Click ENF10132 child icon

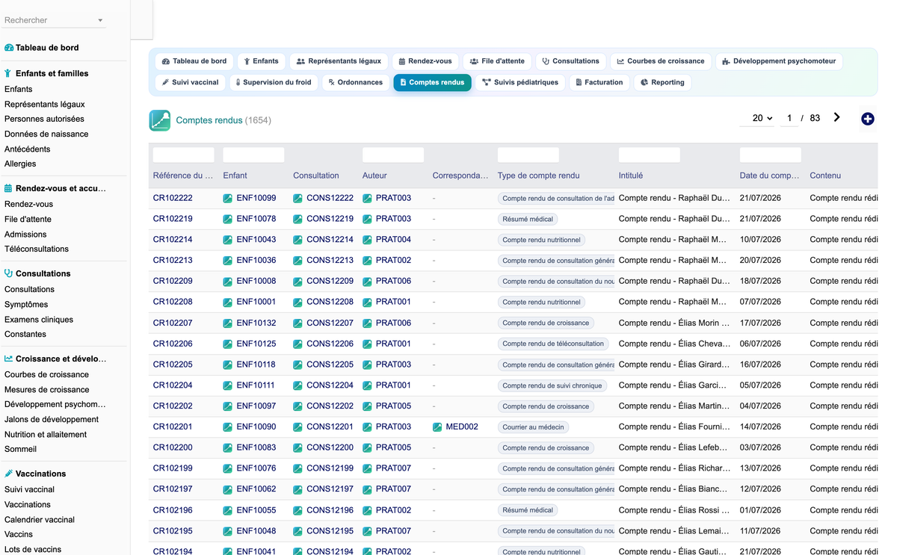tap(228, 323)
